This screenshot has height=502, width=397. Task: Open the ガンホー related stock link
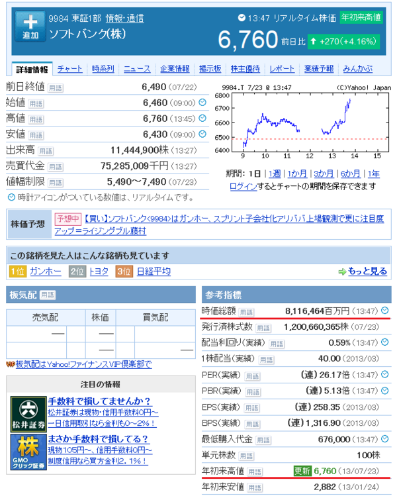point(46,272)
